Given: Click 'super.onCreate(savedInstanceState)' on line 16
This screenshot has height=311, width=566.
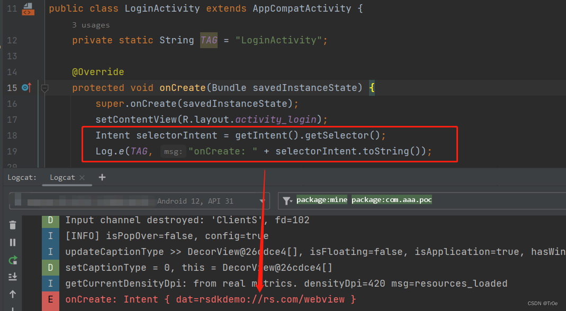Looking at the screenshot, I should point(194,104).
